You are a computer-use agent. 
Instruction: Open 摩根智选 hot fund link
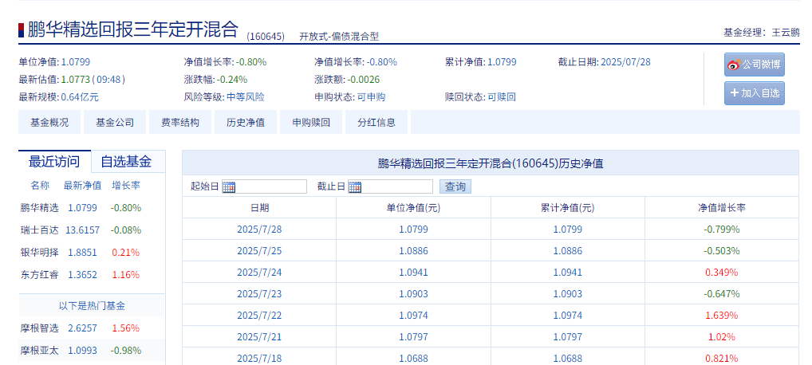click(39, 328)
